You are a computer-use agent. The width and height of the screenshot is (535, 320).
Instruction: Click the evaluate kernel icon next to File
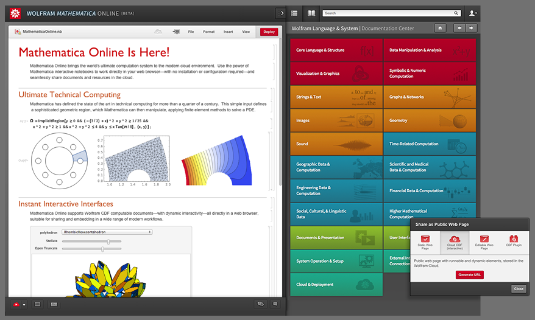click(176, 32)
